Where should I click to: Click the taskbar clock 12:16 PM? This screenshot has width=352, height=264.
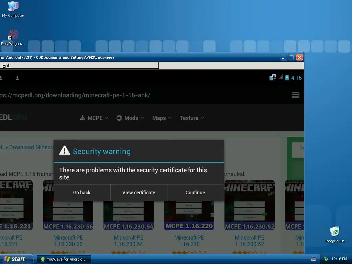coord(339,259)
